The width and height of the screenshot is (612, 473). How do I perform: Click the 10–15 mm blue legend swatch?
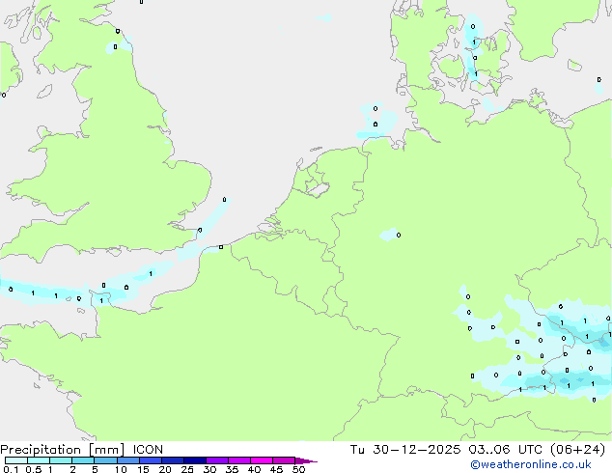(128, 460)
